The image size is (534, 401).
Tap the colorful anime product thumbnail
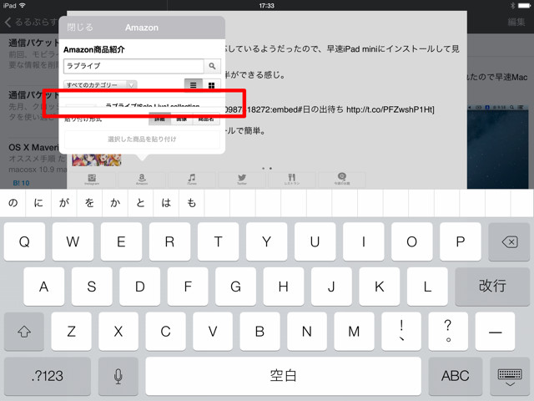[x=97, y=160]
